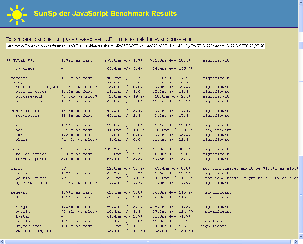Viewport: 303px width, 244px height.
Task: Click the vertical scrollbar thumb
Action: point(301,195)
